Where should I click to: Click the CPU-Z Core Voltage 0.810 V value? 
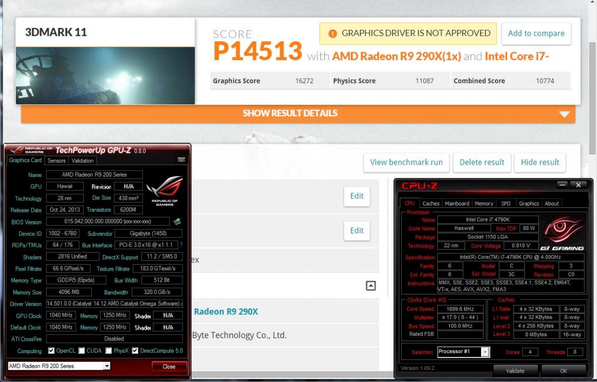click(x=521, y=246)
